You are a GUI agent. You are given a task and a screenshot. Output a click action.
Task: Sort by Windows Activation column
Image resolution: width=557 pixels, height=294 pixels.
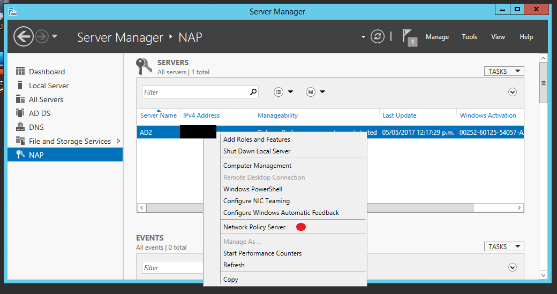(488, 115)
